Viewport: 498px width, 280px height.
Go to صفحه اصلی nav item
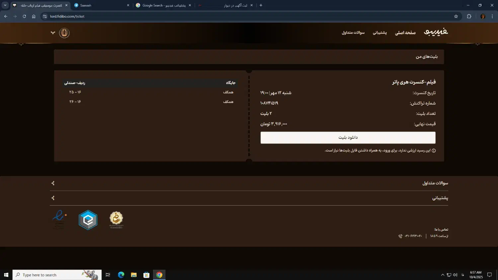pyautogui.click(x=405, y=33)
